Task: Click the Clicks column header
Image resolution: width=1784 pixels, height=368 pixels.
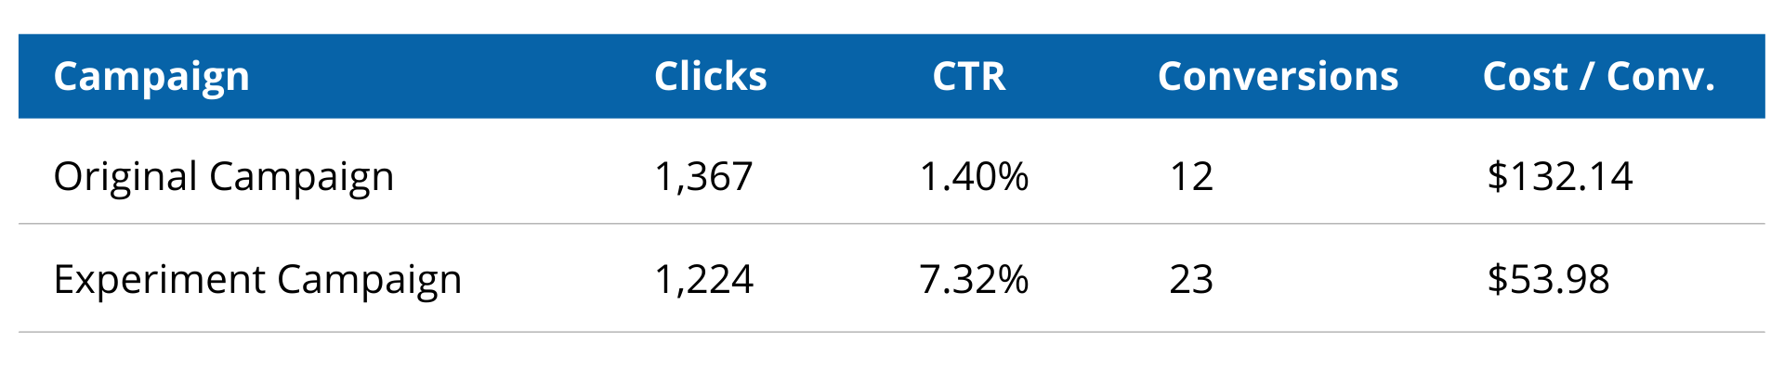Action: (x=711, y=76)
